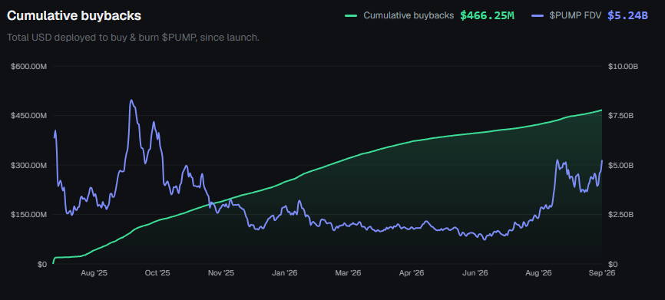This screenshot has width=665, height=300.
Task: Click the $600.00M left axis label
Action: [29, 67]
